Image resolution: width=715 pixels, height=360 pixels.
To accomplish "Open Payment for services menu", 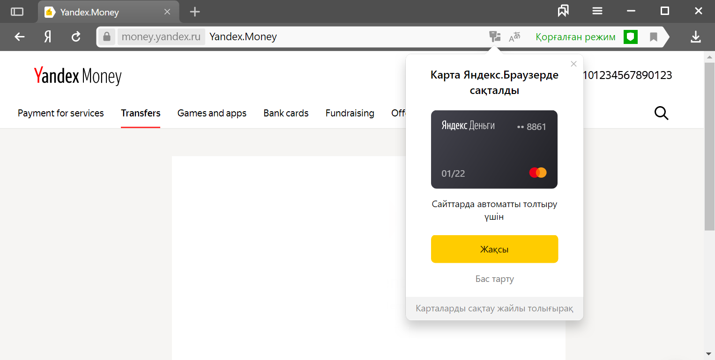I will click(61, 113).
